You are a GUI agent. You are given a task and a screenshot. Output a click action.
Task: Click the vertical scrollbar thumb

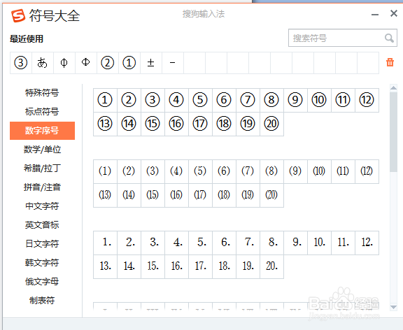point(393,132)
